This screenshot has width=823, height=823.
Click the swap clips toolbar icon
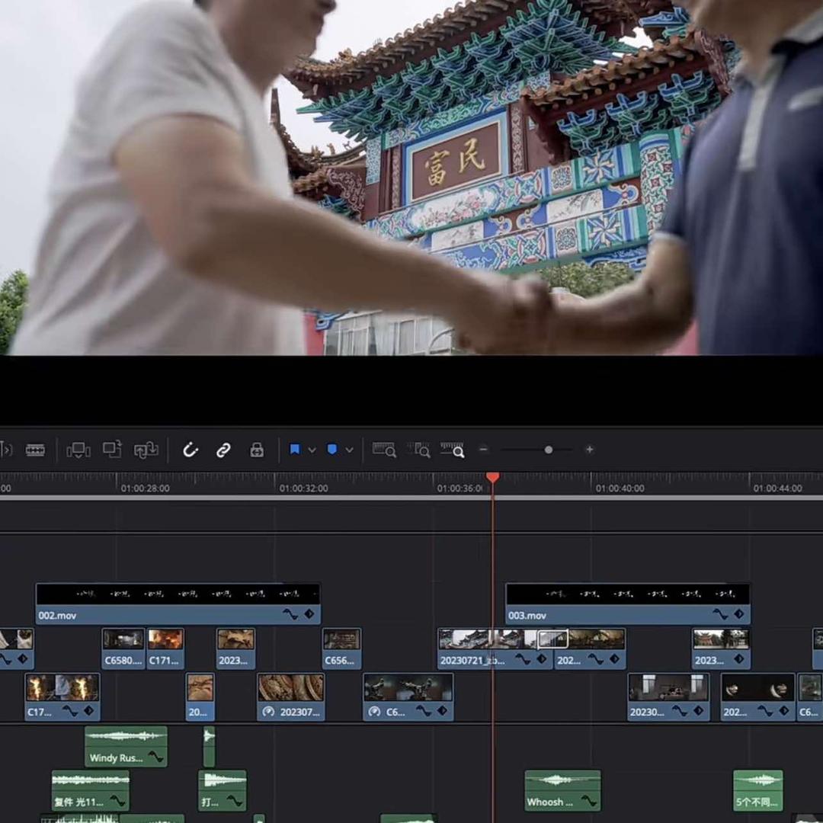point(146,450)
